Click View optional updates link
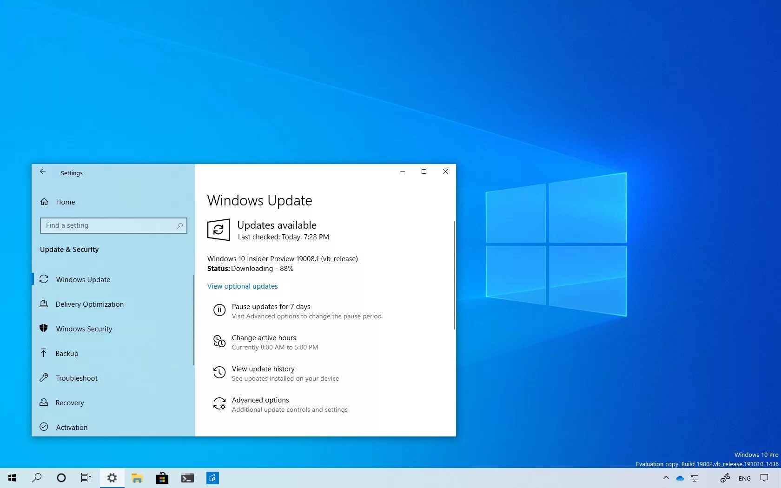 click(242, 286)
